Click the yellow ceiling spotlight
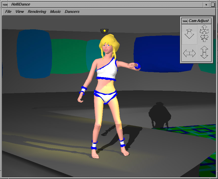Screen dimensions: 218x179 click(104, 31)
